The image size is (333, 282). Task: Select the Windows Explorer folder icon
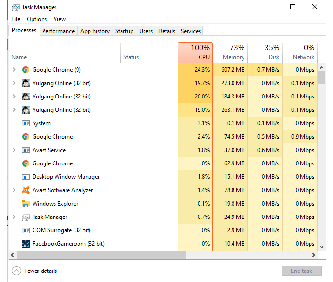click(26, 204)
